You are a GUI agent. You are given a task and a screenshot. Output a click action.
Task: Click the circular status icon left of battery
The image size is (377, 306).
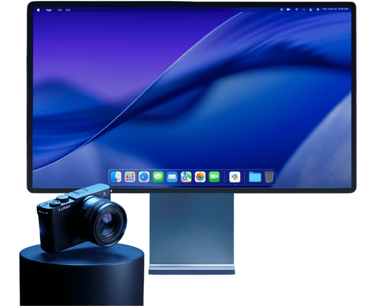282,10
